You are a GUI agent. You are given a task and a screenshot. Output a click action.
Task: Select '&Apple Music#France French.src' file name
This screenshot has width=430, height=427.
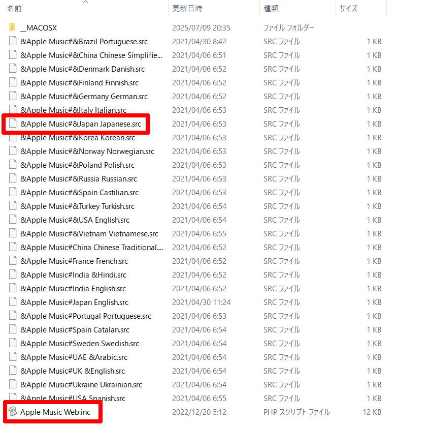74,261
